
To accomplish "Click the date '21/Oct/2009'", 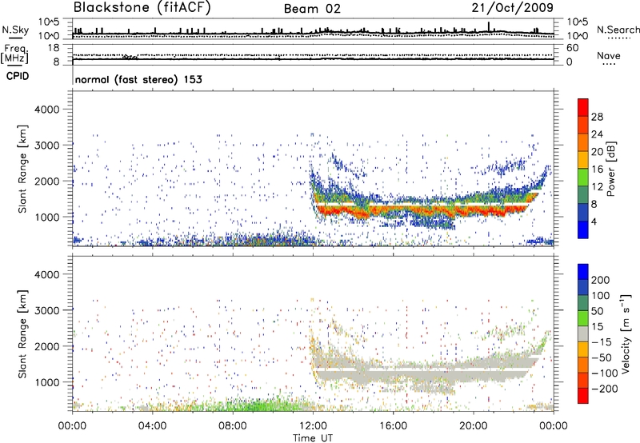I will (x=513, y=8).
